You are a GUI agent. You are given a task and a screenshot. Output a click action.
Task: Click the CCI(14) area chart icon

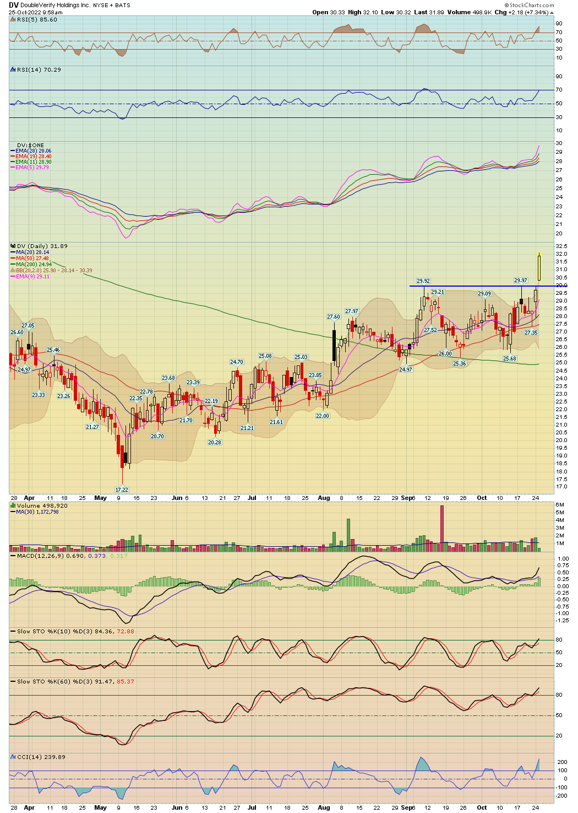point(12,757)
